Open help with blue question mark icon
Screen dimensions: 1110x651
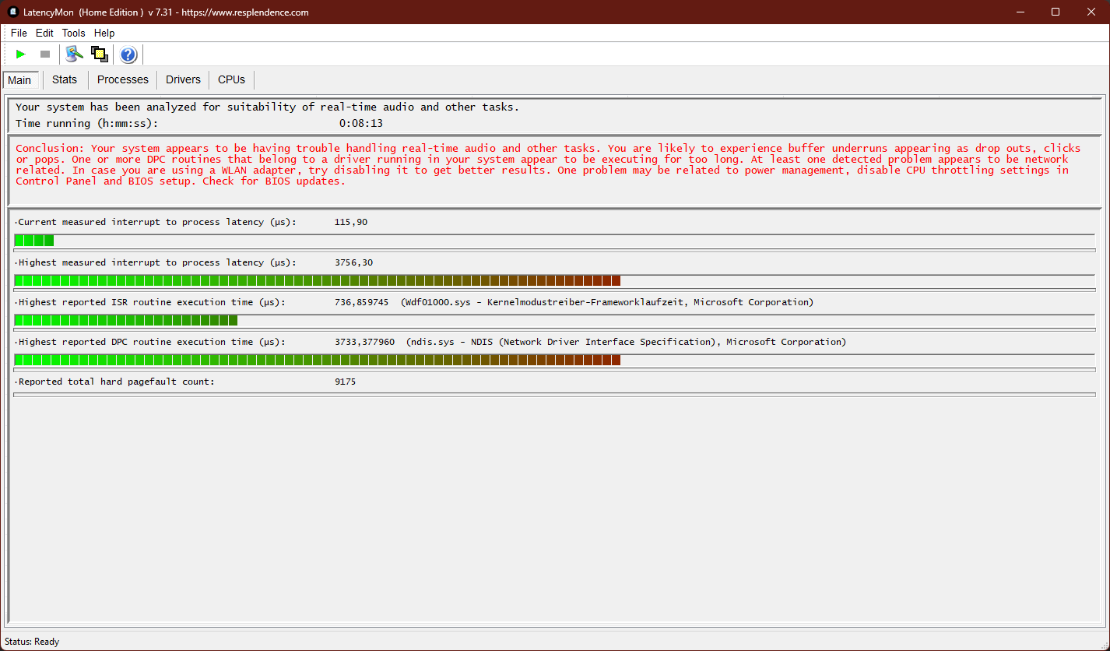pyautogui.click(x=128, y=55)
